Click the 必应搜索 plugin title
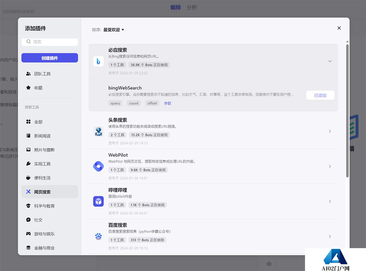 118,50
